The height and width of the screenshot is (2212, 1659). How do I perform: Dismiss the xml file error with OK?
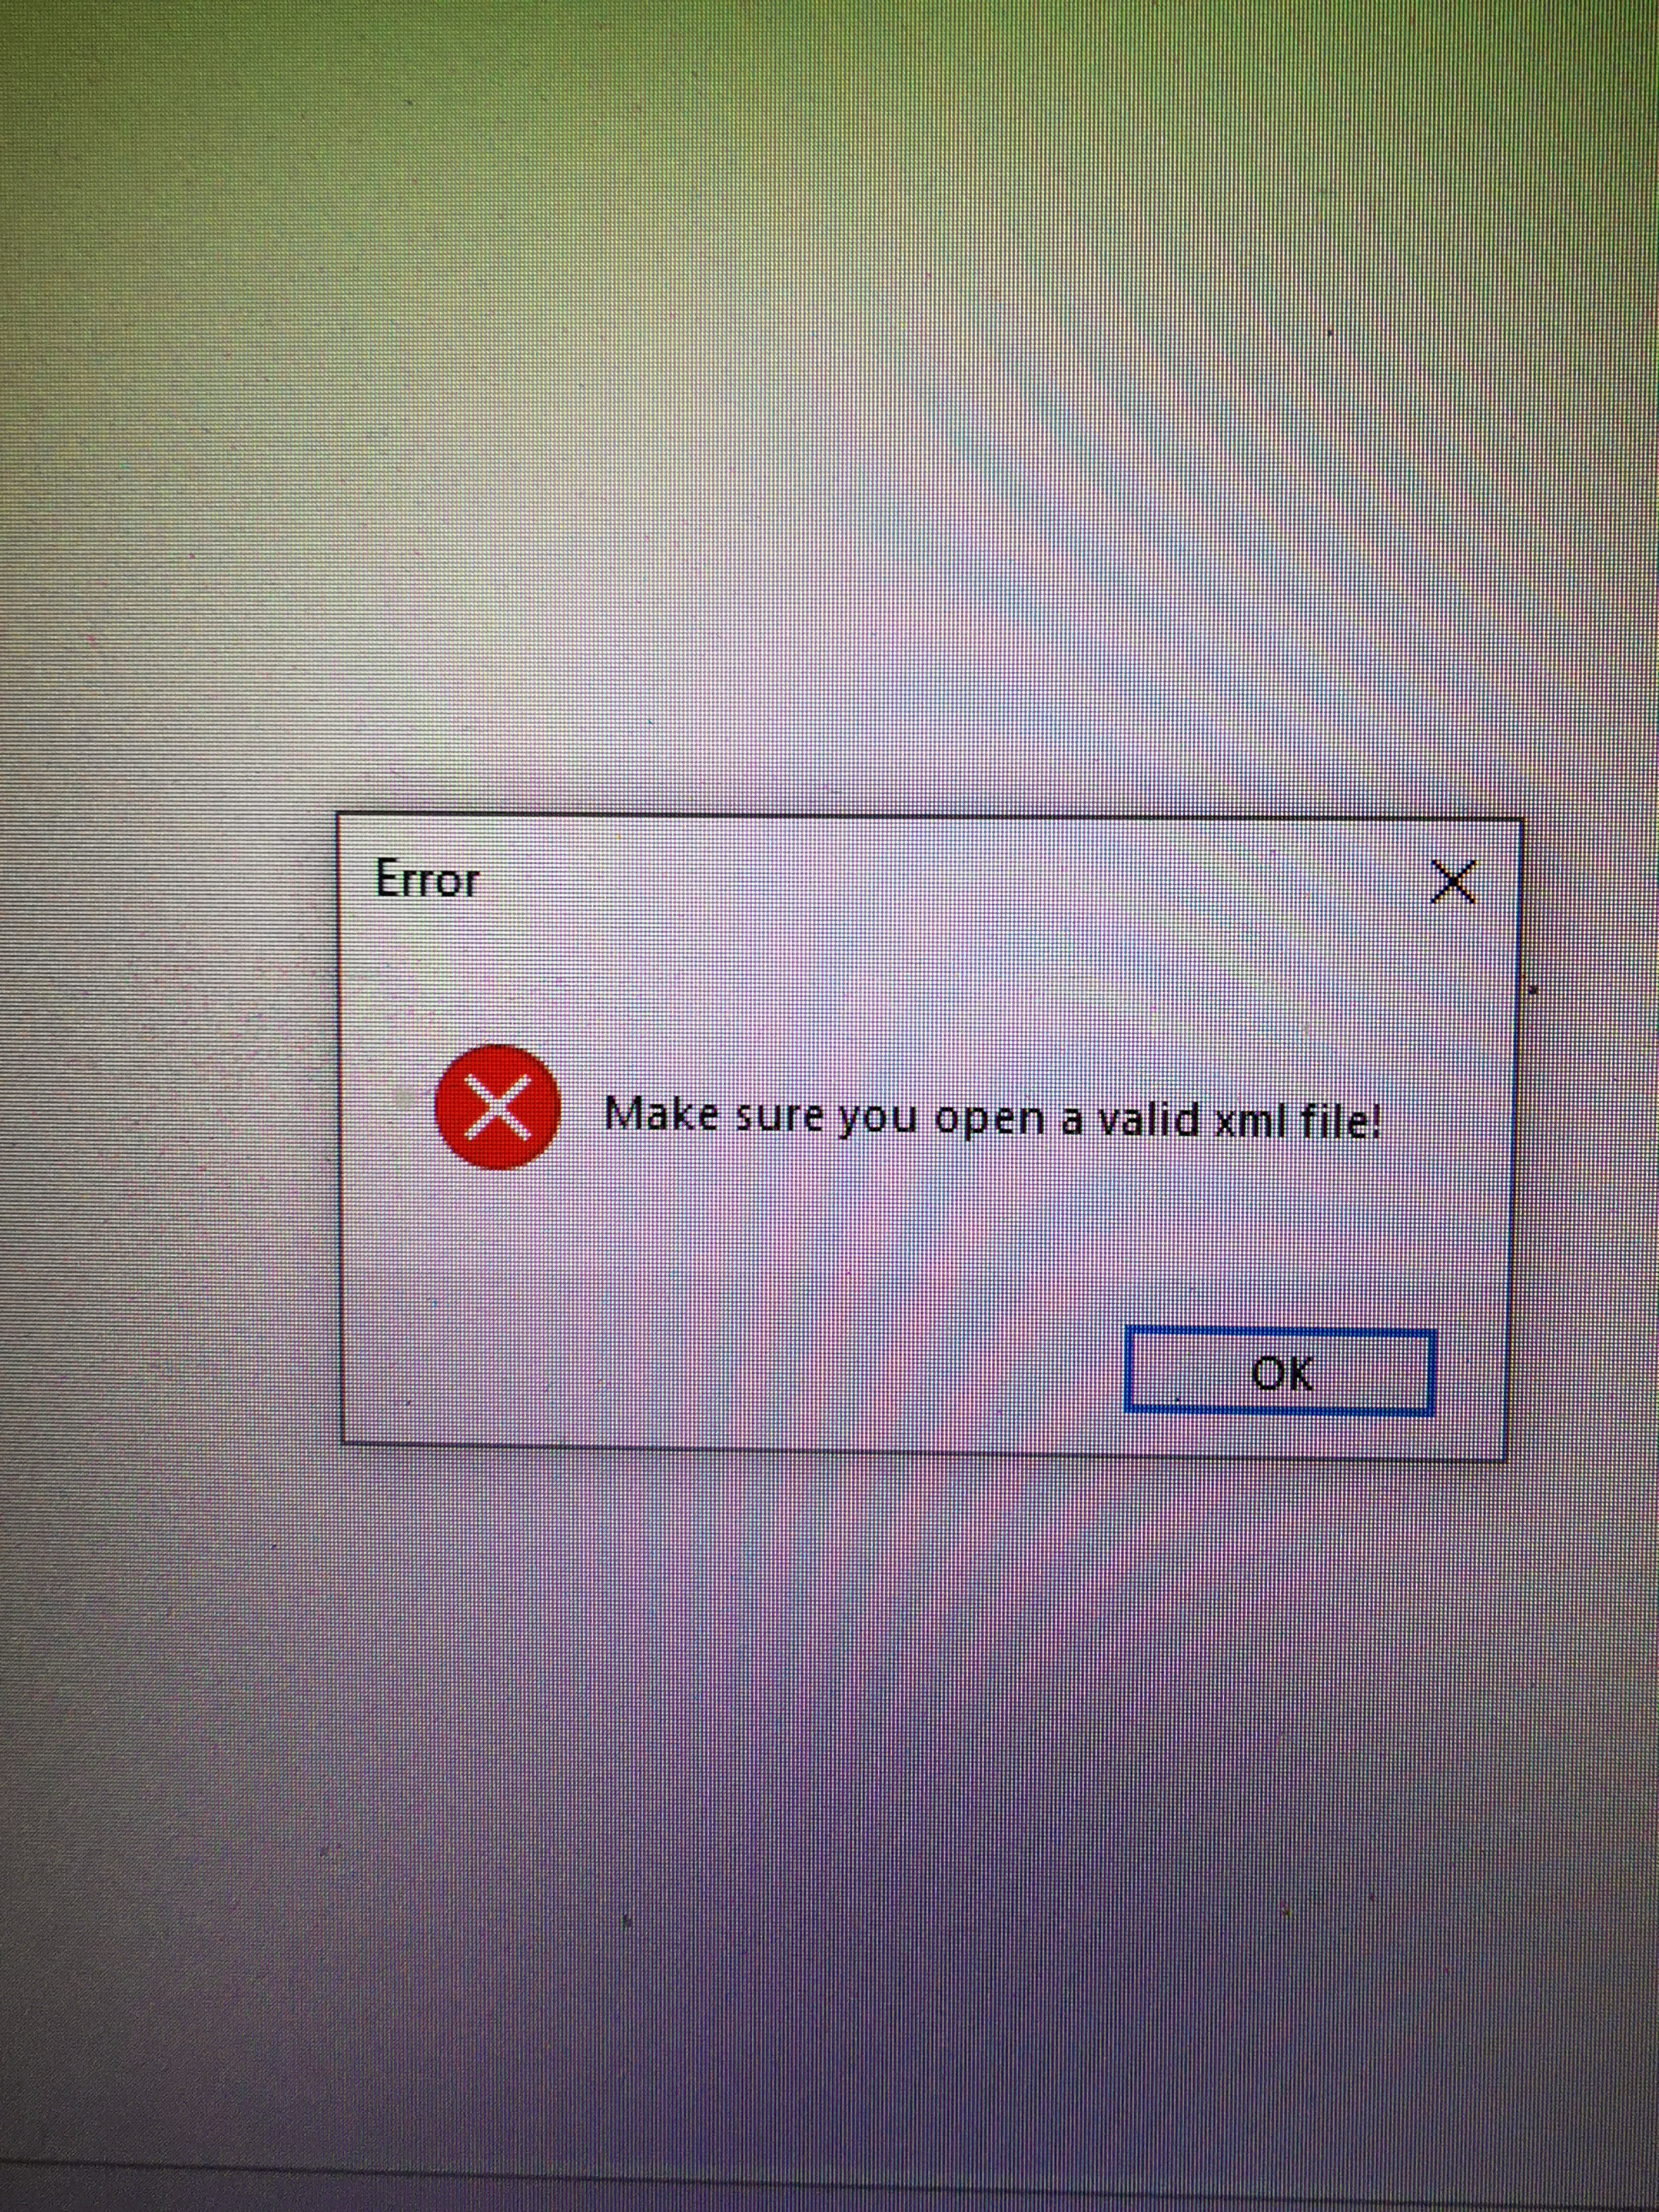(1280, 1372)
